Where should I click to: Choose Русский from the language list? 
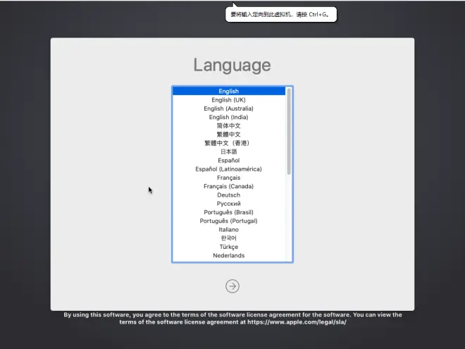click(x=228, y=204)
